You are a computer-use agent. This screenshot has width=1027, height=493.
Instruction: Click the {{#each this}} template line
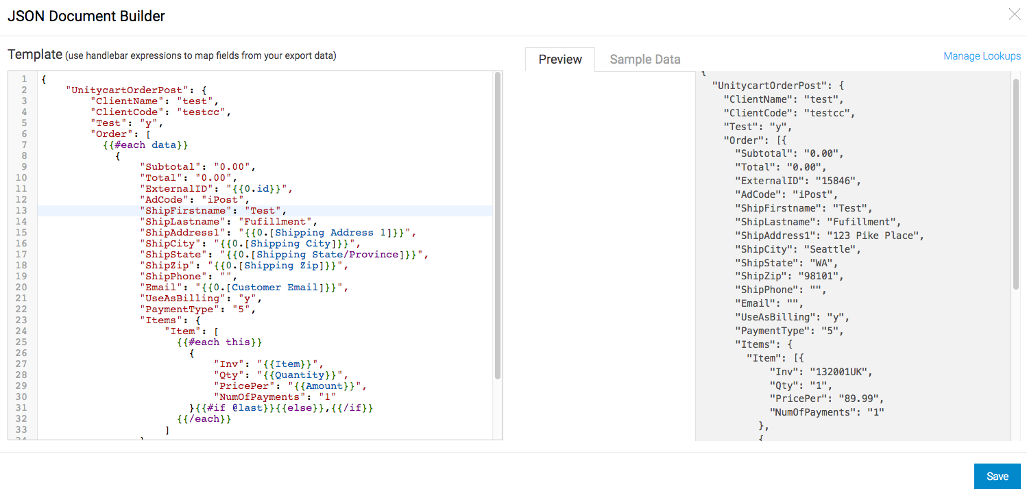219,342
